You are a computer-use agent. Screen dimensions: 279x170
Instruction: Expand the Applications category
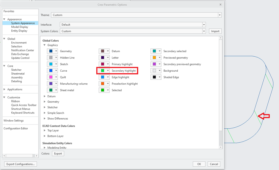[x=4, y=89]
